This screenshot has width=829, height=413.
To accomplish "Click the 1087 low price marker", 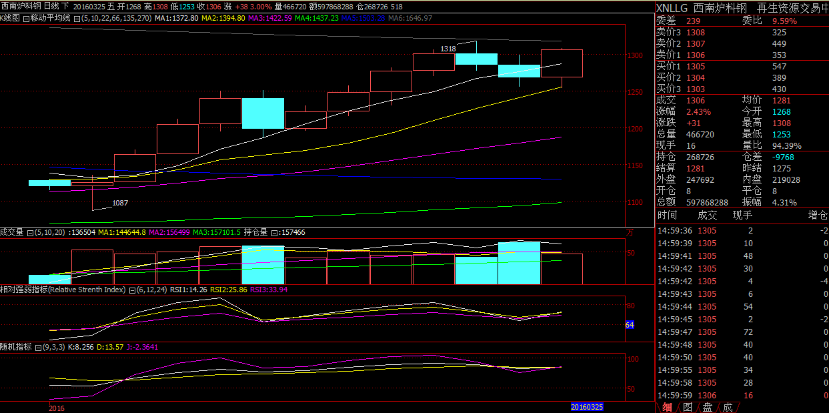I will pos(120,202).
